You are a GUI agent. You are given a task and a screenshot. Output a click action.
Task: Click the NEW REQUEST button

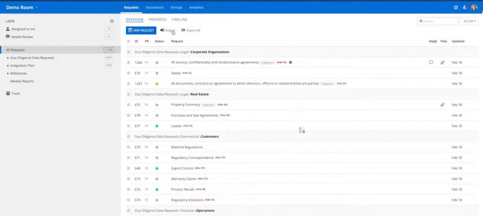click(141, 30)
